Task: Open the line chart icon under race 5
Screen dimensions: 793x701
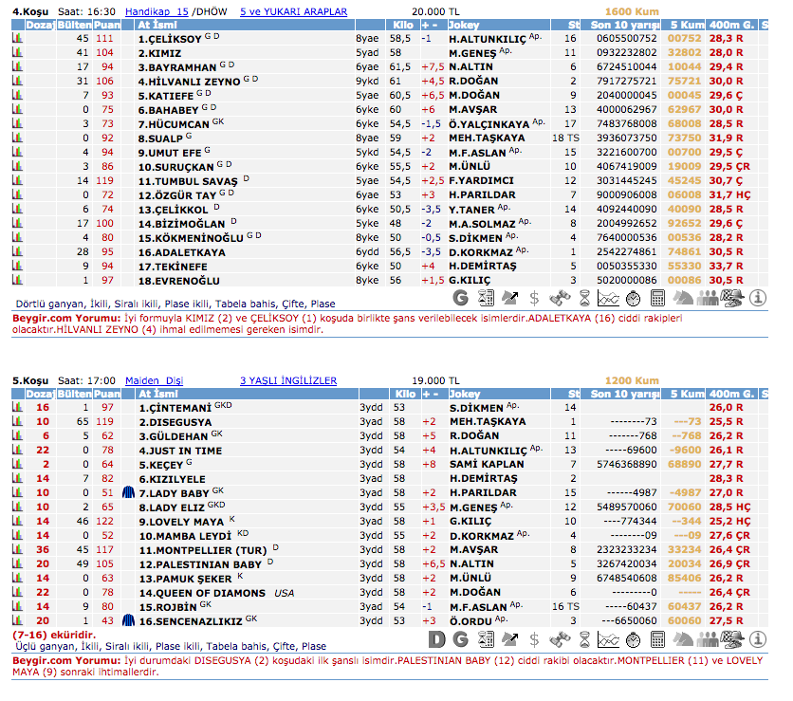Action: point(608,639)
